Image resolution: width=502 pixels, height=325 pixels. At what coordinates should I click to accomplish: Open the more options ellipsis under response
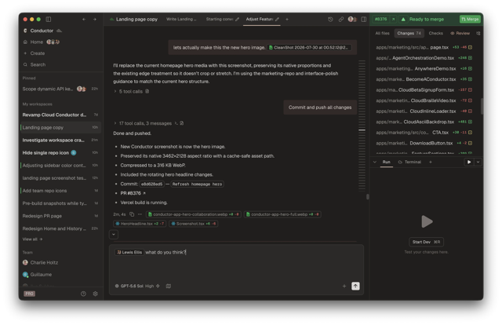(140, 214)
